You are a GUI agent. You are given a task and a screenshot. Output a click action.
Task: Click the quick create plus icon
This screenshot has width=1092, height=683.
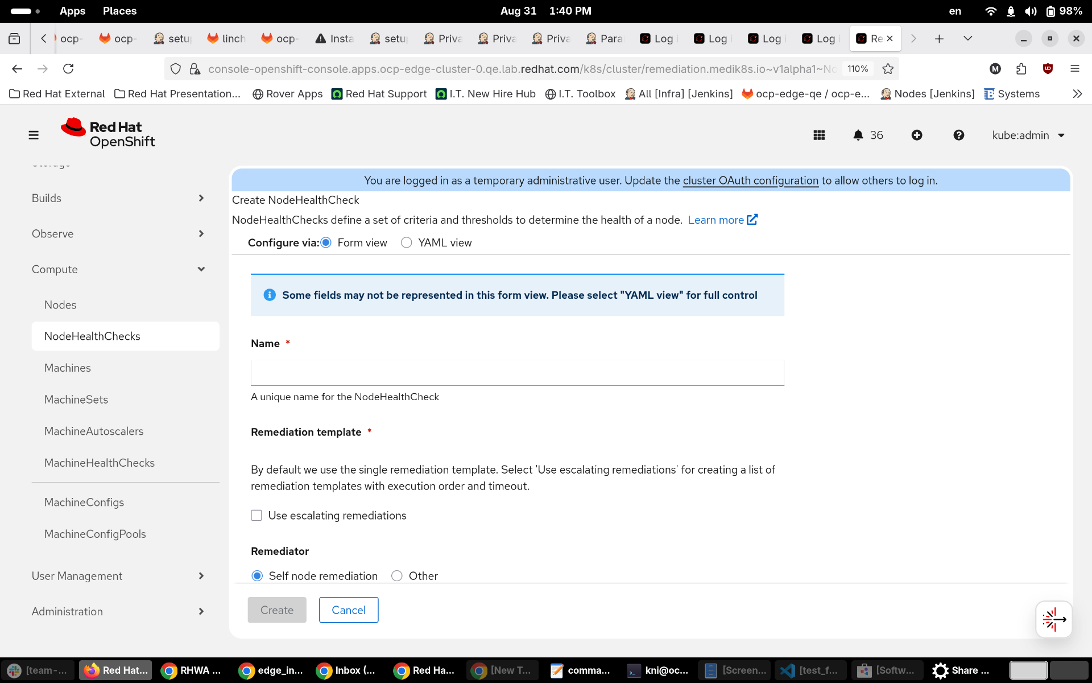(x=917, y=135)
